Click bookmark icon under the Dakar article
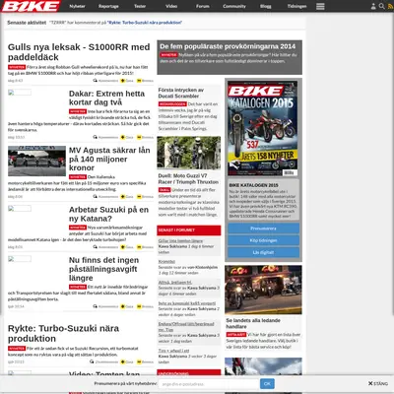Viewport: 394px width, 394px height. (x=139, y=137)
